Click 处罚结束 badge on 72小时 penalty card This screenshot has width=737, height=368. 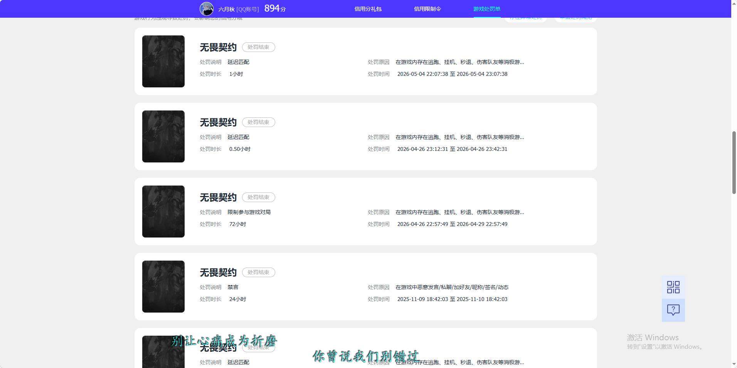tap(258, 197)
